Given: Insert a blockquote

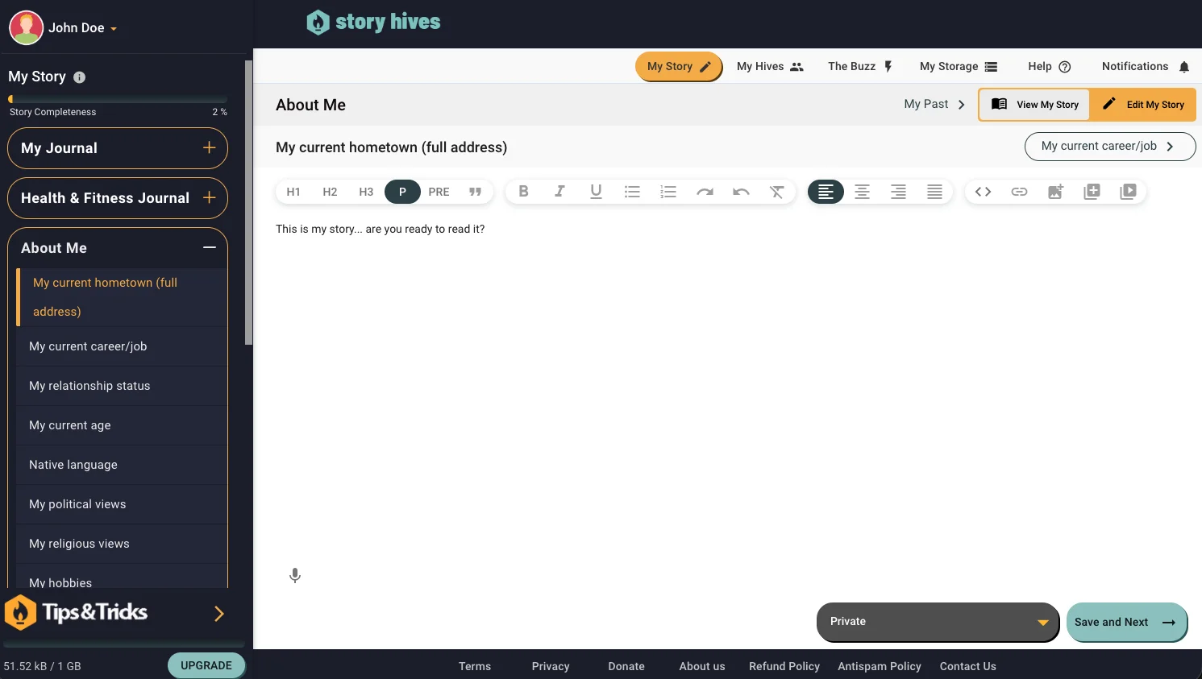Looking at the screenshot, I should [x=476, y=192].
